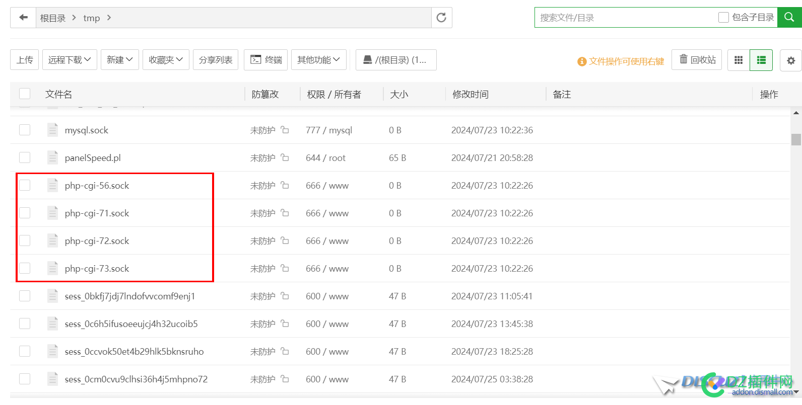Viewport: 802px width, 405px height.
Task: Click the file icon of php-cgi-56.sock
Action: (x=52, y=185)
